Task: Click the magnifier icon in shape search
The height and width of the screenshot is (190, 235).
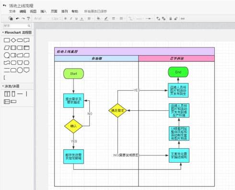Action: (x=29, y=26)
